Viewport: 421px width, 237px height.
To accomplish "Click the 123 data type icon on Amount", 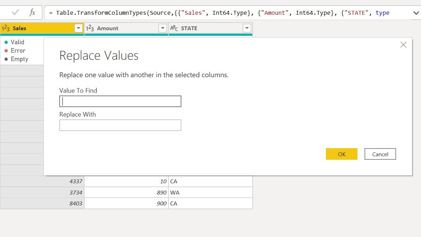I will click(x=90, y=28).
